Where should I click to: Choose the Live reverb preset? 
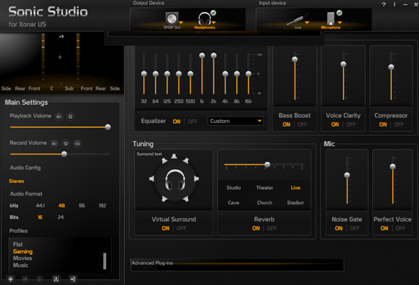tap(295, 188)
